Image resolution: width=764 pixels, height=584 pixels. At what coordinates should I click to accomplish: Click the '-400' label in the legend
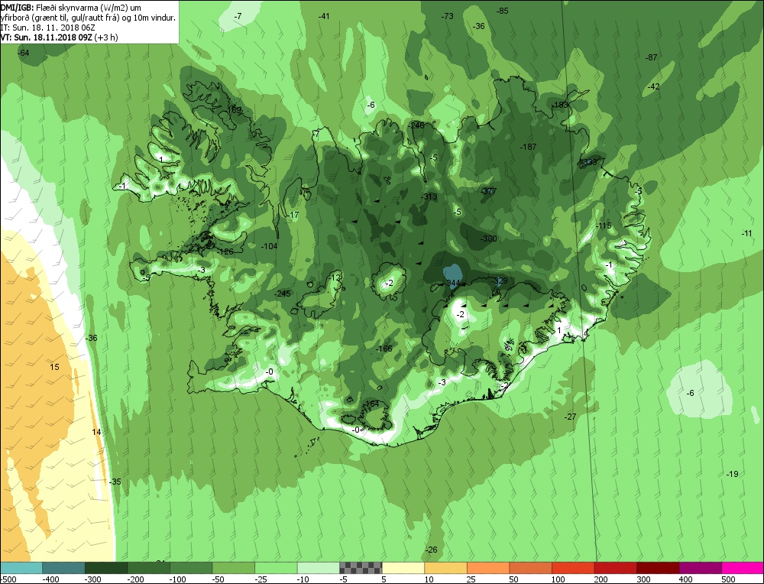click(50, 579)
